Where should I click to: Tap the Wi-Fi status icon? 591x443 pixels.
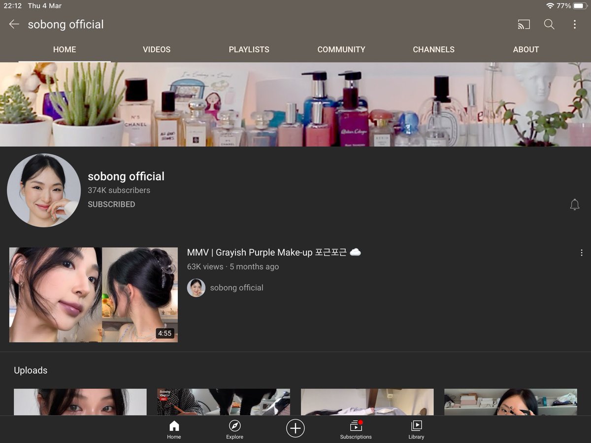click(x=550, y=6)
